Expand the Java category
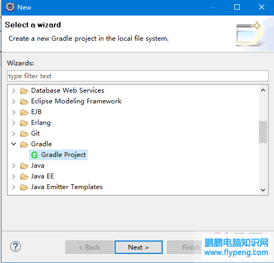 (x=14, y=166)
